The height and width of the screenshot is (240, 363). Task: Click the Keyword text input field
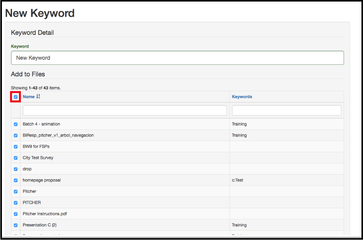[177, 58]
